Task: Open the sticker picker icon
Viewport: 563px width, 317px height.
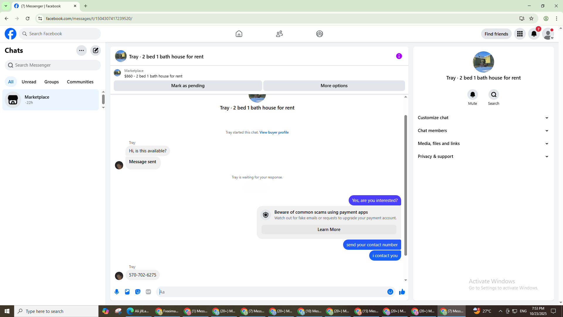Action: point(138,292)
